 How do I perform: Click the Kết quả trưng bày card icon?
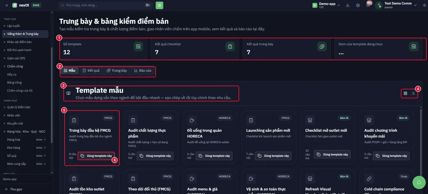coord(322,46)
